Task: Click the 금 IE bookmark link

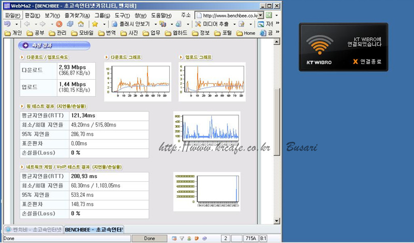Action: 266,33
